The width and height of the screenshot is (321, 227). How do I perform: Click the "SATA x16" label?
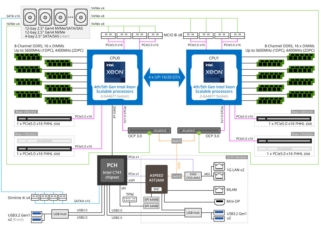(13, 16)
